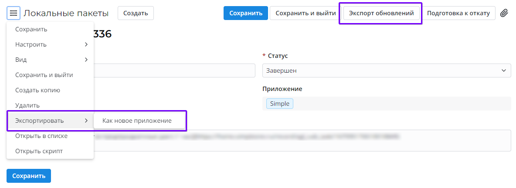
Task: Click Открыть скрипт menu item
Action: point(39,151)
